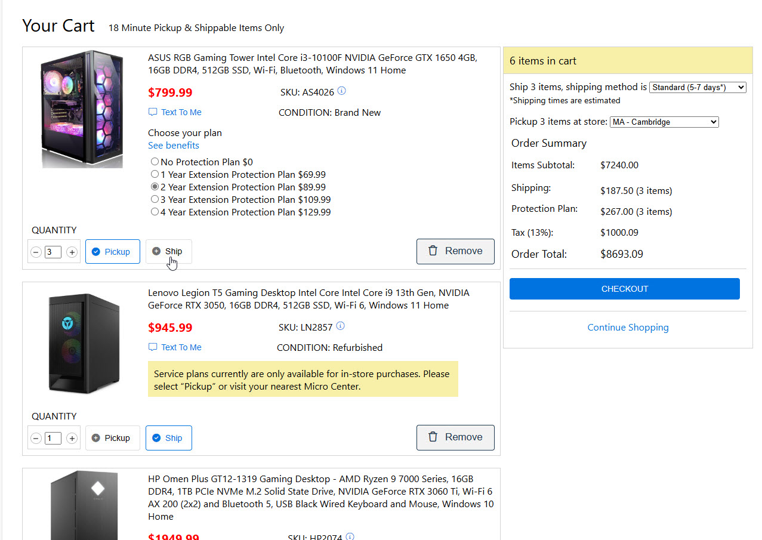
Task: Open the pickup store dropdown
Action: [x=664, y=122]
